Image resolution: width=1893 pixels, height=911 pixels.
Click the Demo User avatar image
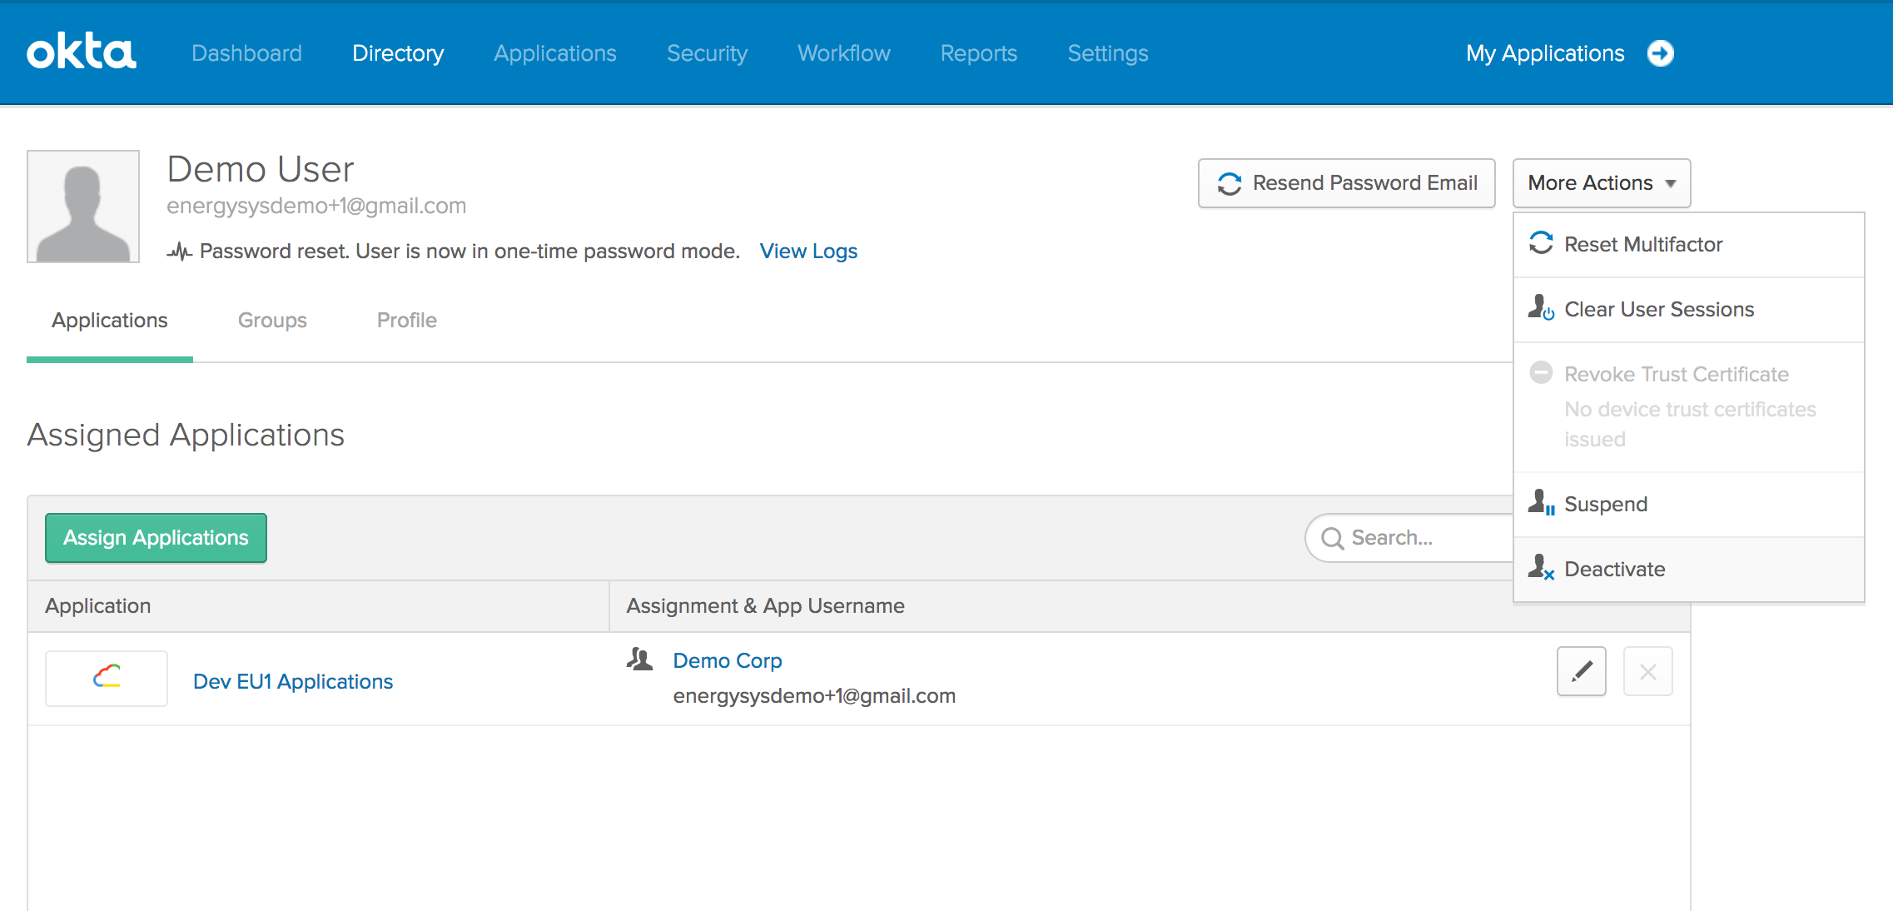coord(83,207)
